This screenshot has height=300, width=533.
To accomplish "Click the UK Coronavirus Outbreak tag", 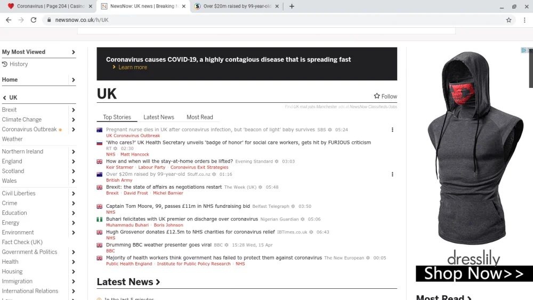I will tap(133, 135).
